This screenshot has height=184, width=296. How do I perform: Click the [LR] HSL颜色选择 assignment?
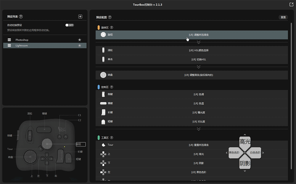tap(199, 50)
